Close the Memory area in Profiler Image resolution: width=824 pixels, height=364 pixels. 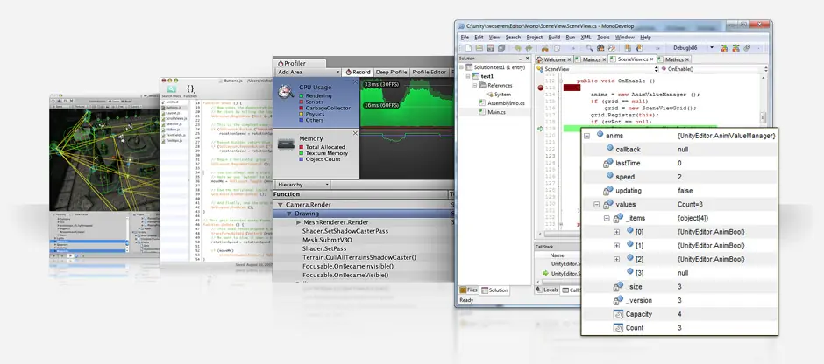coord(355,133)
